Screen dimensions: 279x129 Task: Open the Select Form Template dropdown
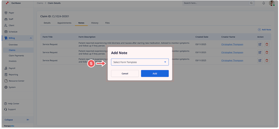click(140, 62)
